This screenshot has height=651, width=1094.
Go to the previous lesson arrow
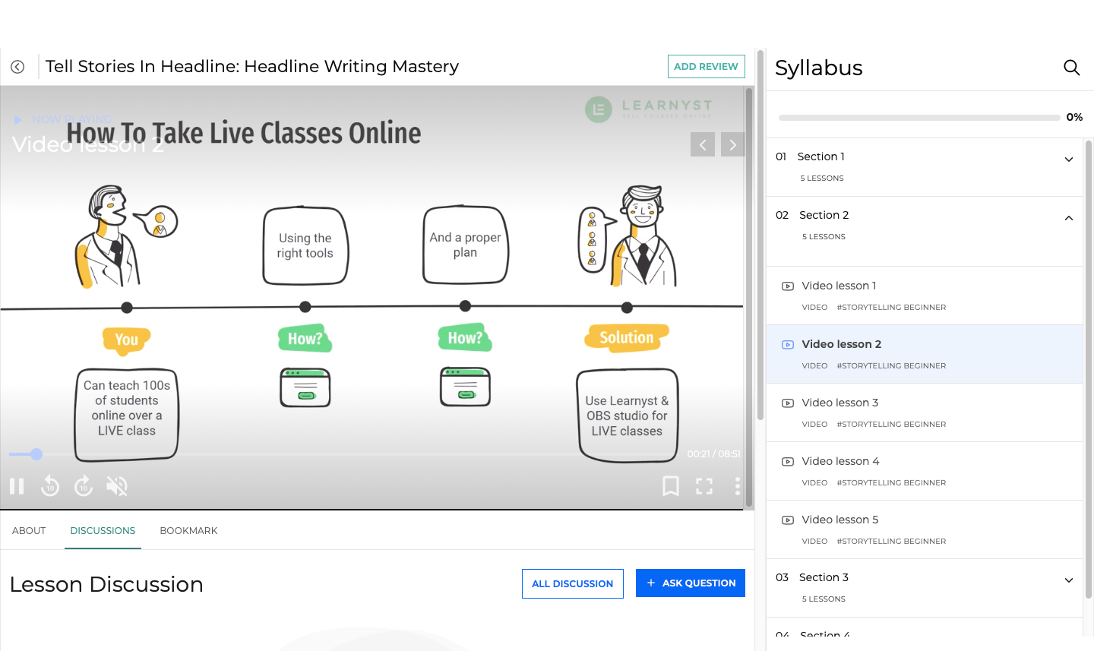click(x=703, y=144)
